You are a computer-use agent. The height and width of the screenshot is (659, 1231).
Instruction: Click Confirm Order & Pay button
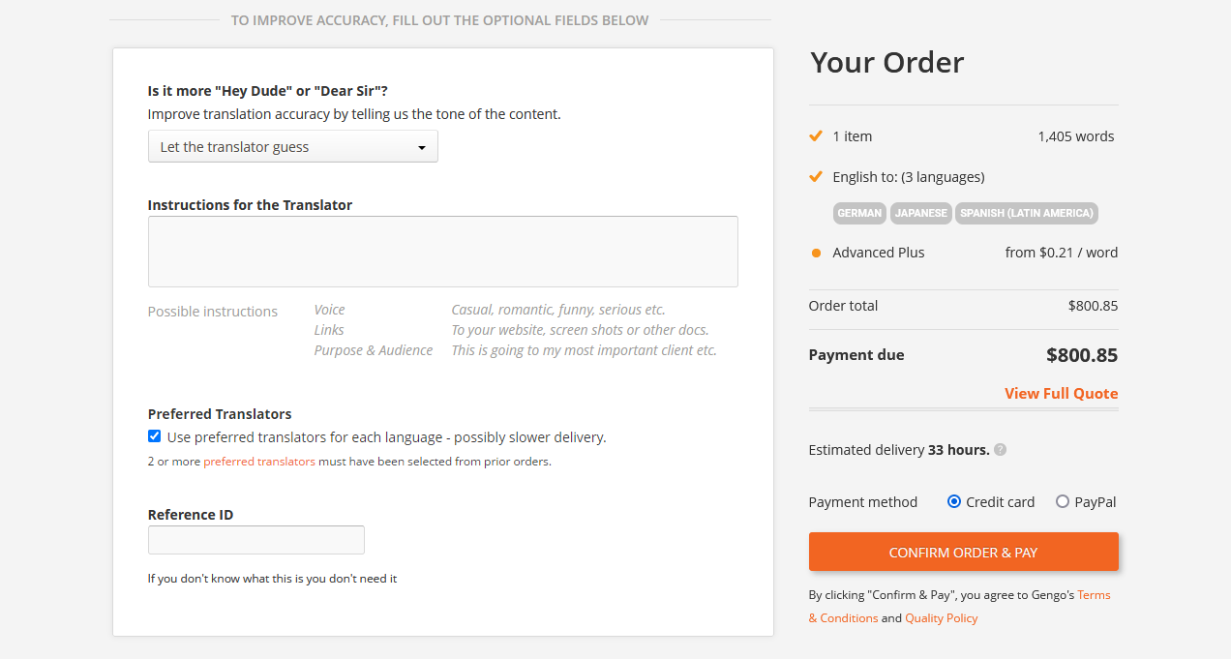(964, 553)
